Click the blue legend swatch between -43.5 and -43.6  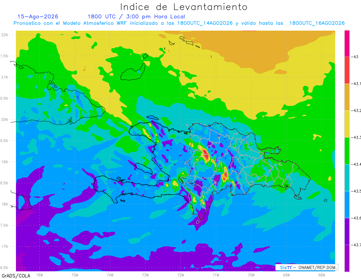pos(347,204)
